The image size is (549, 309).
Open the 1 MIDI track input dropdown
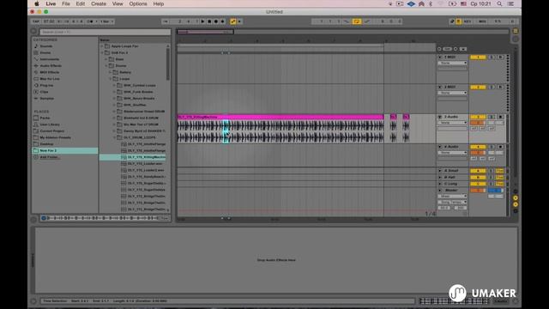coord(452,63)
